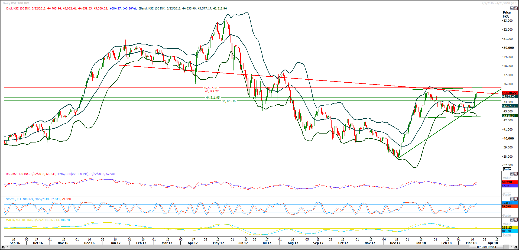This screenshot has width=519, height=250.
Task: Click the 43,577.17 middle band tag
Action: (x=510, y=106)
